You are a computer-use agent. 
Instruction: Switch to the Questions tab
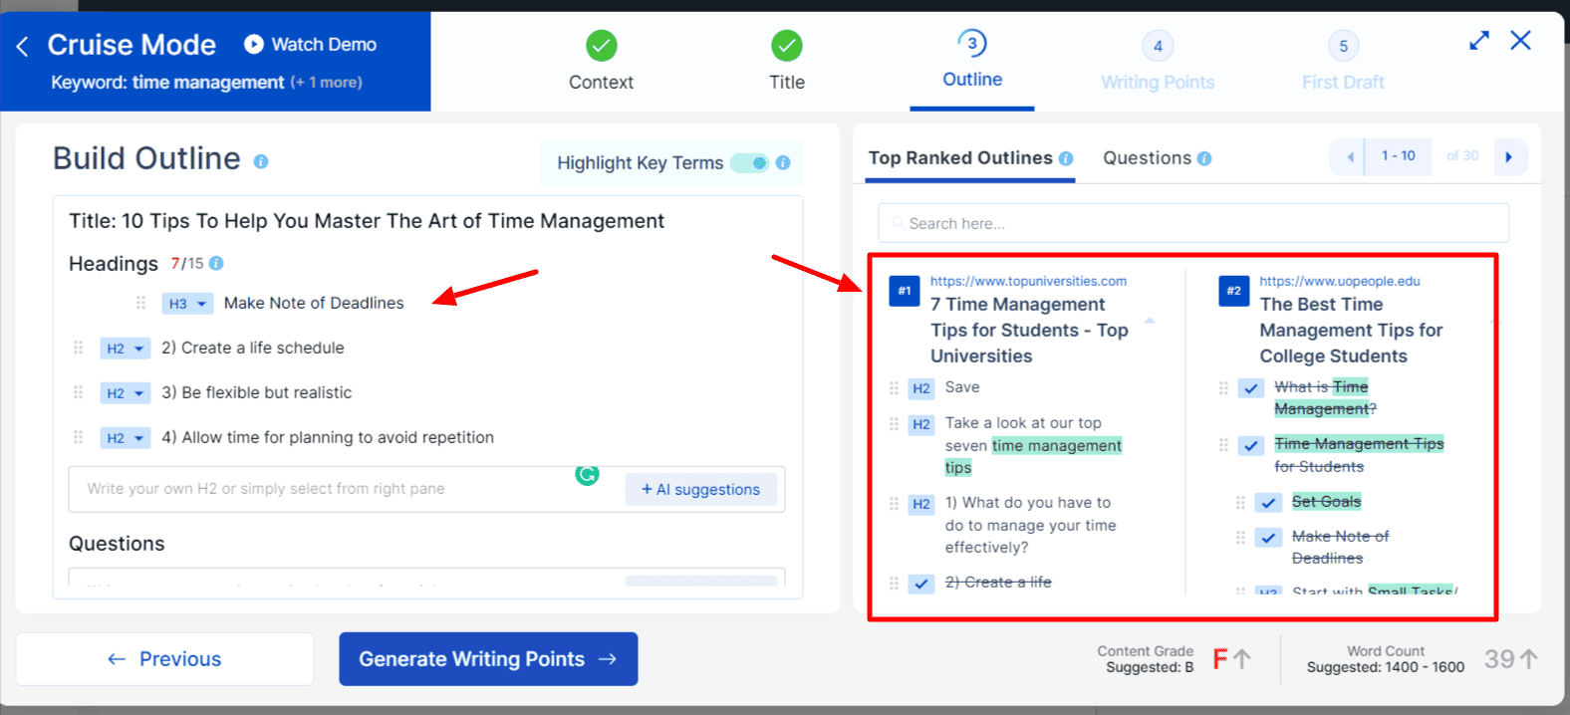coord(1147,157)
